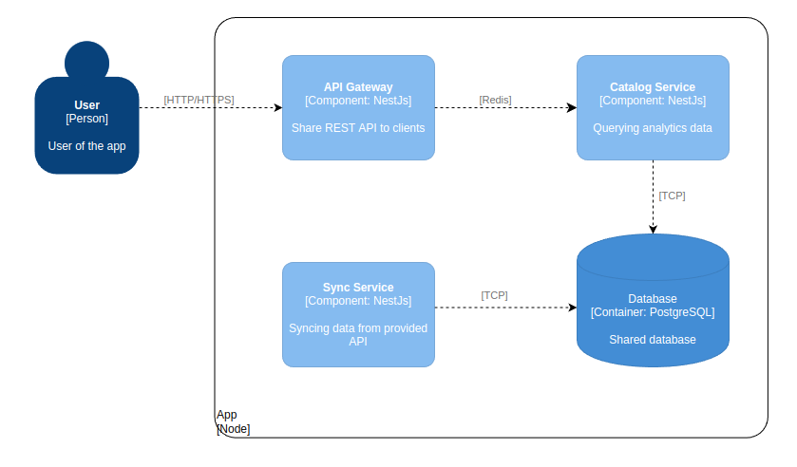The image size is (797, 467).
Task: Click the App [Node] boundary label
Action: [x=234, y=421]
